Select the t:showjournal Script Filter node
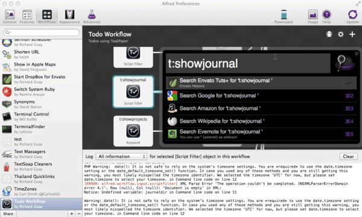Viewport: 362px width, 217px height. 133,91
